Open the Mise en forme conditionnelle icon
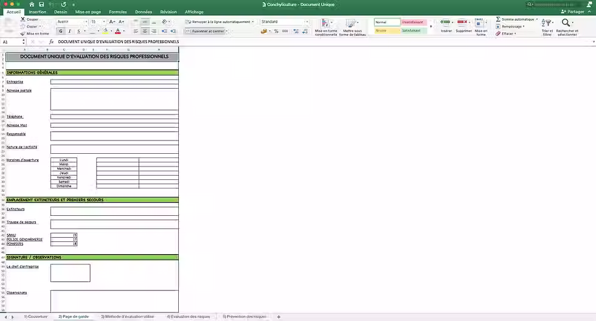Screen dimensions: 596x321 tap(325, 24)
